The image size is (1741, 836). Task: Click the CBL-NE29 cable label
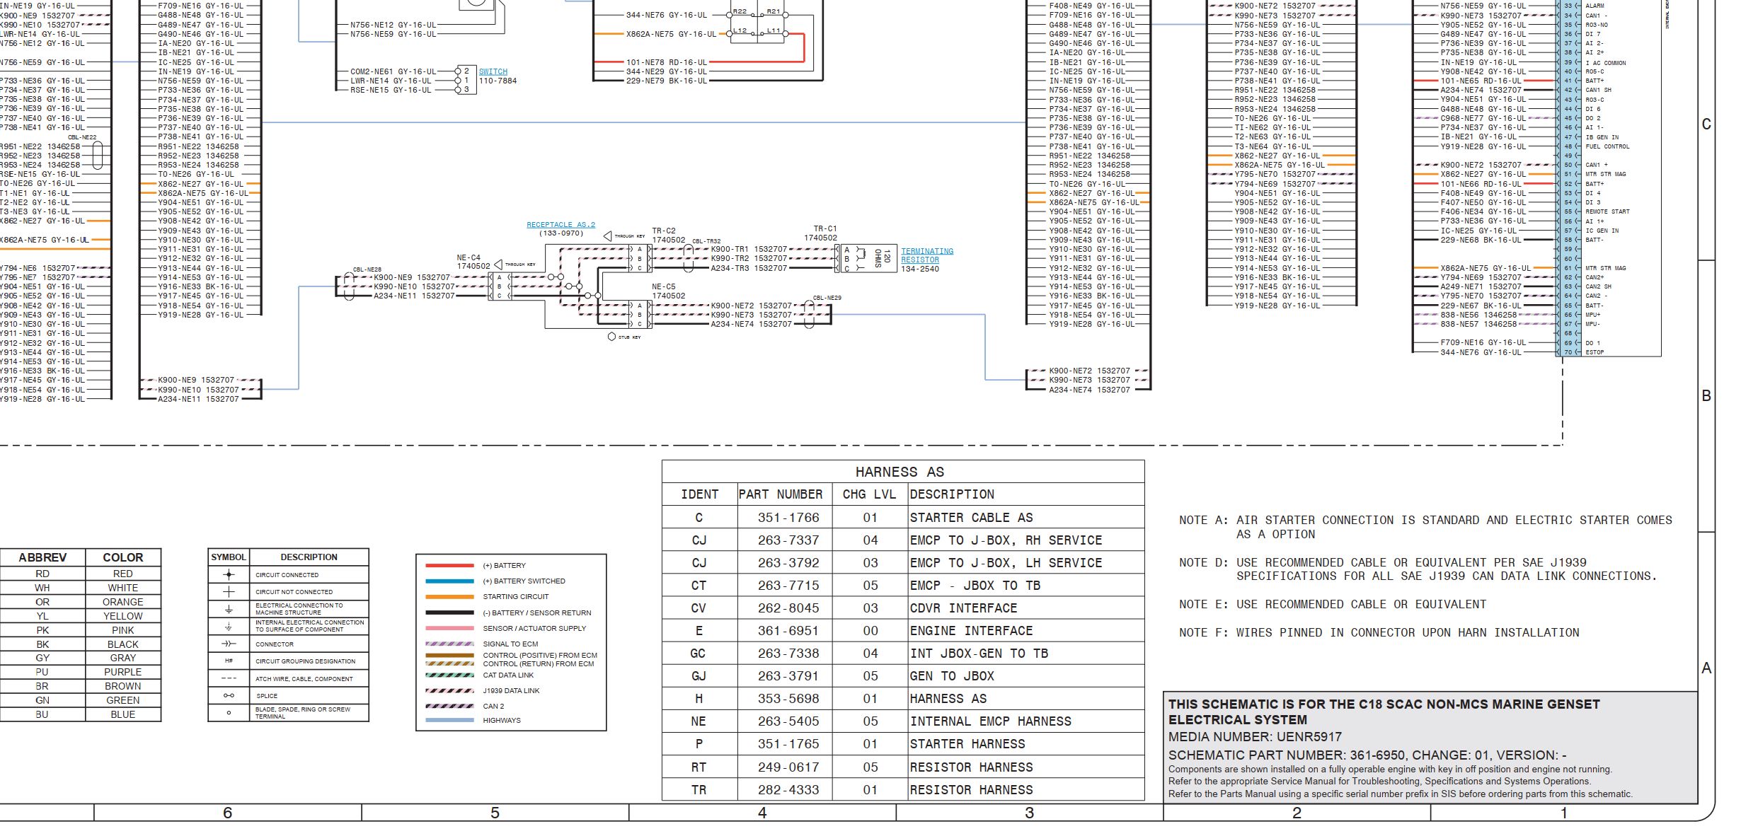point(827,298)
